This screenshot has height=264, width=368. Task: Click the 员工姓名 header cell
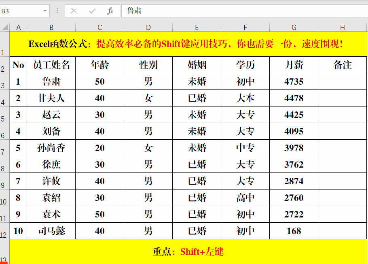pyautogui.click(x=51, y=65)
